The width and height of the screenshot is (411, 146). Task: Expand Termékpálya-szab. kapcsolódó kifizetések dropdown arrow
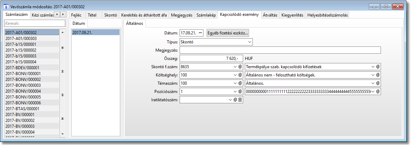pos(373,67)
